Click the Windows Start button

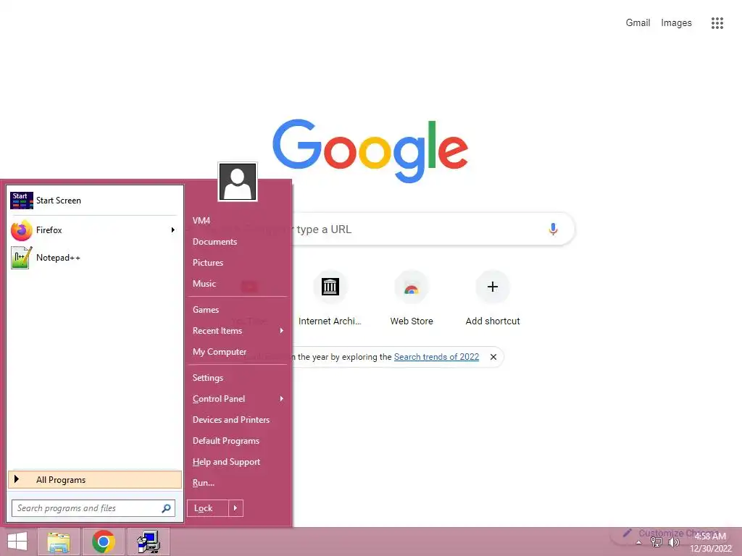click(x=17, y=542)
